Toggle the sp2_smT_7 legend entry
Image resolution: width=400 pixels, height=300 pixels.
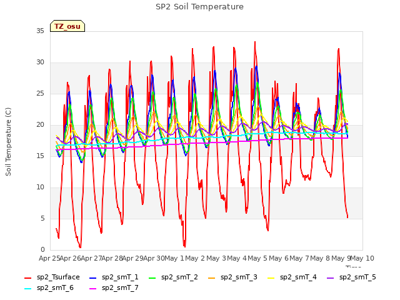click(114, 288)
